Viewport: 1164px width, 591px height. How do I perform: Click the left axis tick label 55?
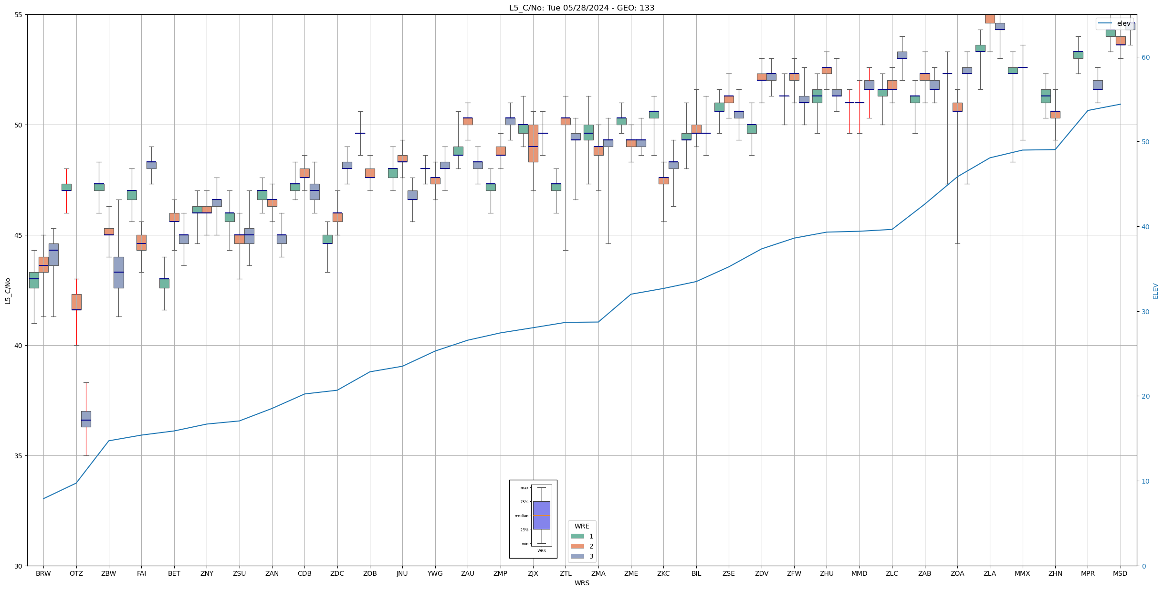[18, 15]
